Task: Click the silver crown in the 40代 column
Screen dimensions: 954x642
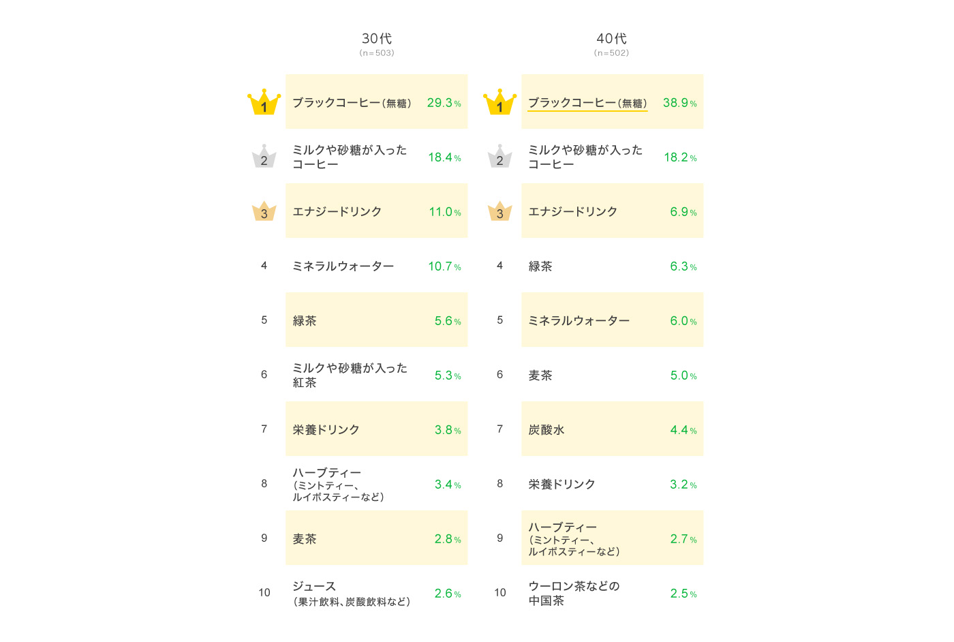Action: point(499,157)
